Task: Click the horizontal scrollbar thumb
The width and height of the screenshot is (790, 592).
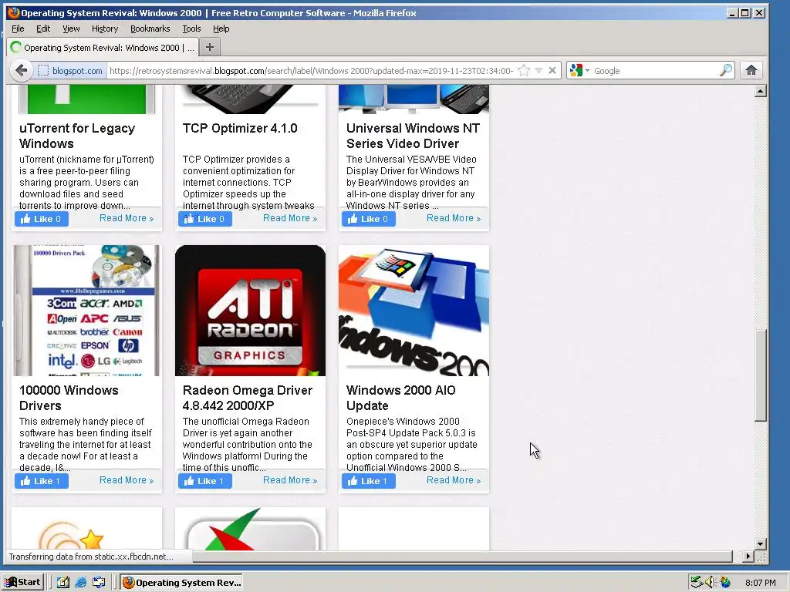Action: tap(462, 557)
